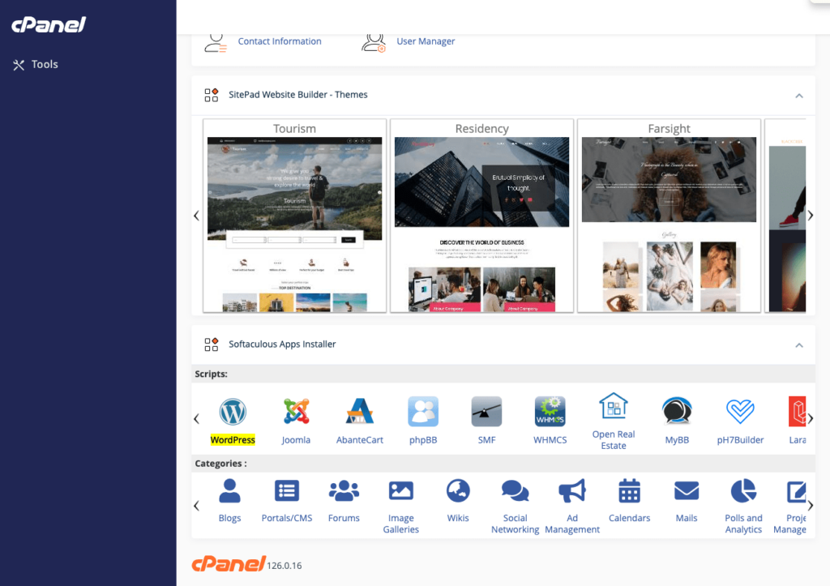The height and width of the screenshot is (586, 830).
Task: Click the Joomla script icon
Action: 296,411
